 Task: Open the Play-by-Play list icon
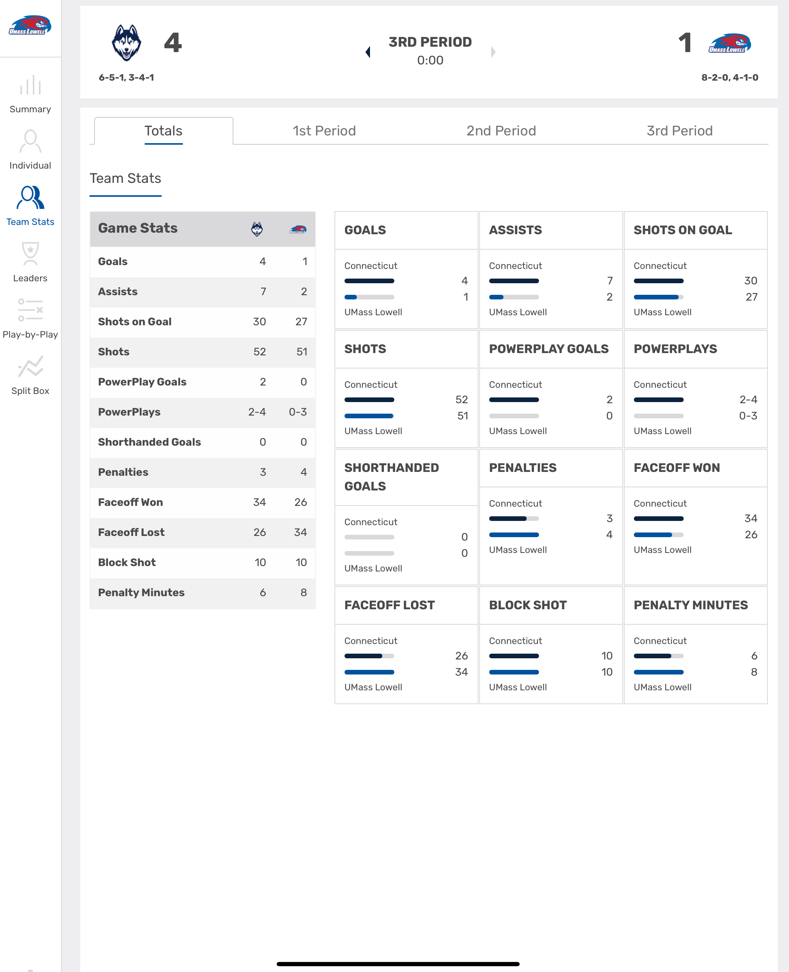pos(30,310)
